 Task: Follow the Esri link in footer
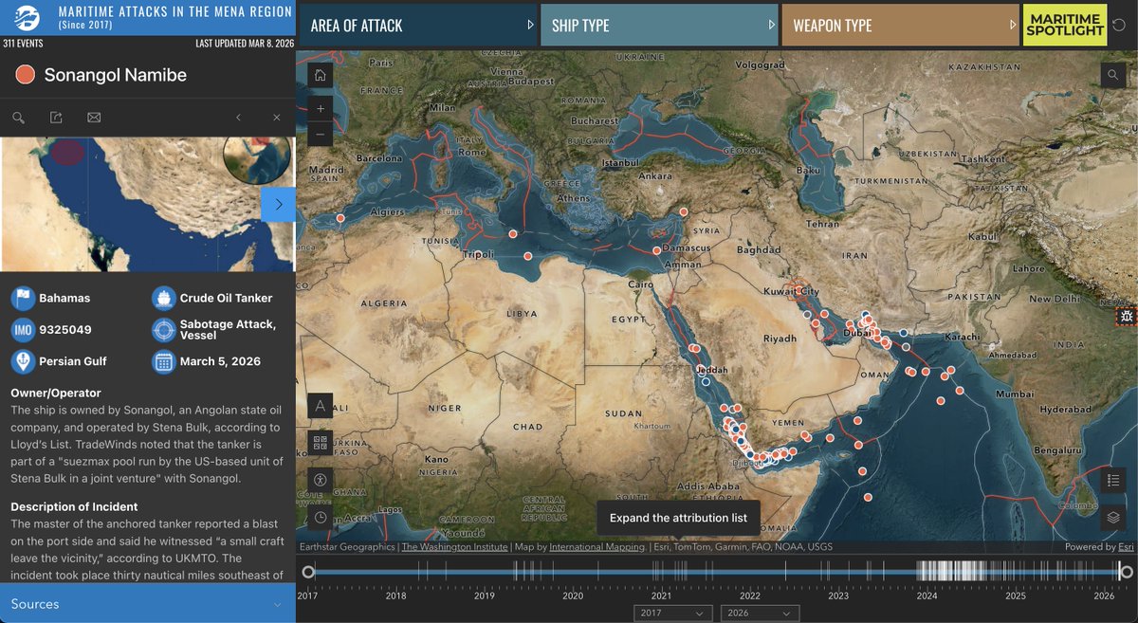(x=1127, y=547)
